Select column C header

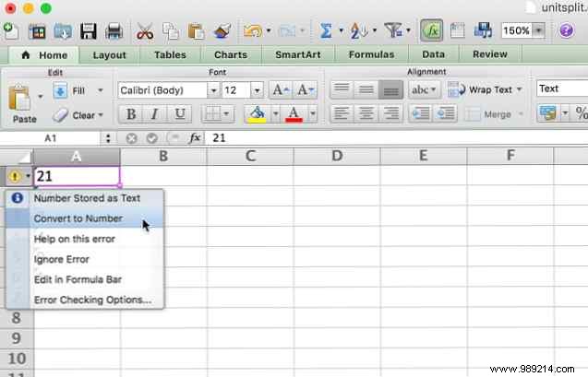(x=250, y=156)
